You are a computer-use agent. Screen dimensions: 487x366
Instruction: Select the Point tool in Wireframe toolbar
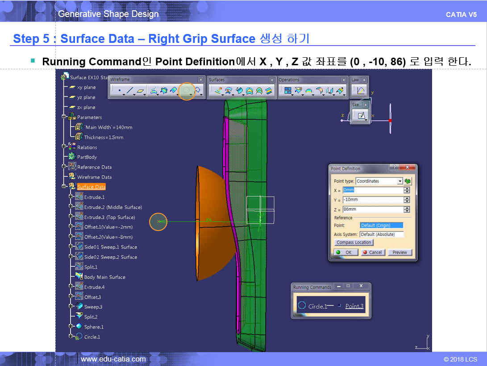point(119,91)
